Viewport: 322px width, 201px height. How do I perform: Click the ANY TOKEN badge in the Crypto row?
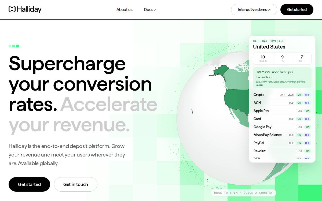(x=287, y=95)
